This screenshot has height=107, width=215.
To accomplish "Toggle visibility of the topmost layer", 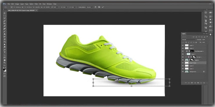I will (183, 45).
